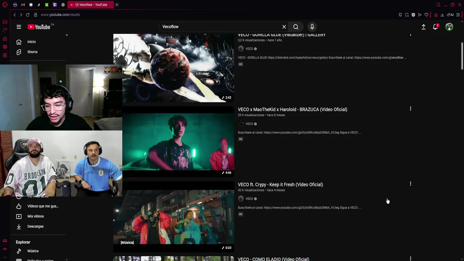464x261 pixels.
Task: Open VECO - COMO ELADIO title
Action: [x=273, y=259]
